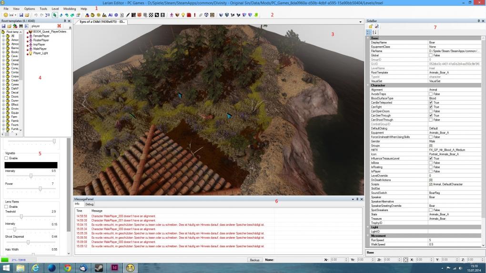This screenshot has height=273, width=486.
Task: Open the document tab list dropdown arrow
Action: (360, 22)
